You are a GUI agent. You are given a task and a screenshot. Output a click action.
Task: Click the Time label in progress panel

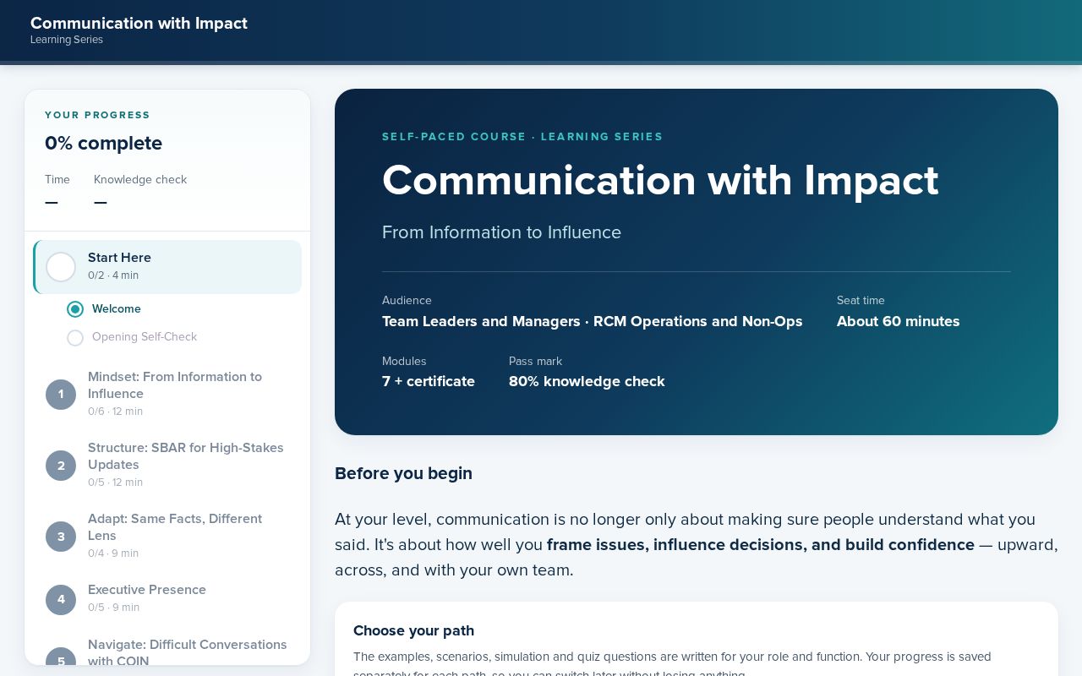[57, 179]
